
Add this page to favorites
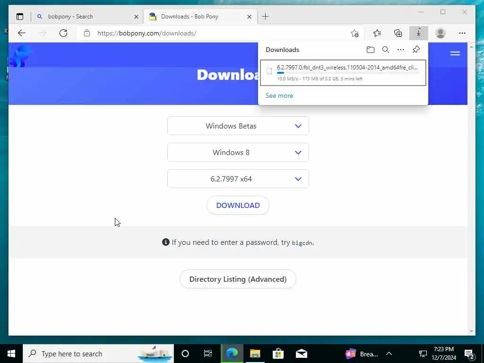click(354, 33)
